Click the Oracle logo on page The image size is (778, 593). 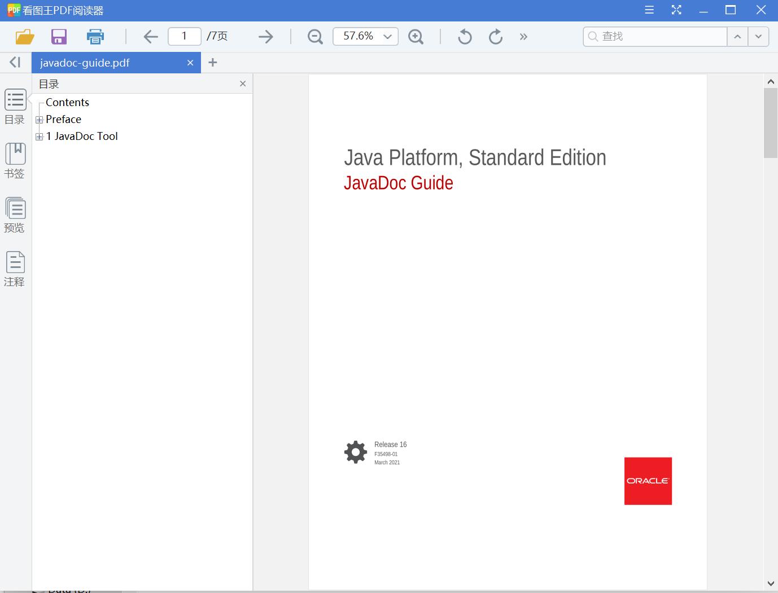click(648, 481)
